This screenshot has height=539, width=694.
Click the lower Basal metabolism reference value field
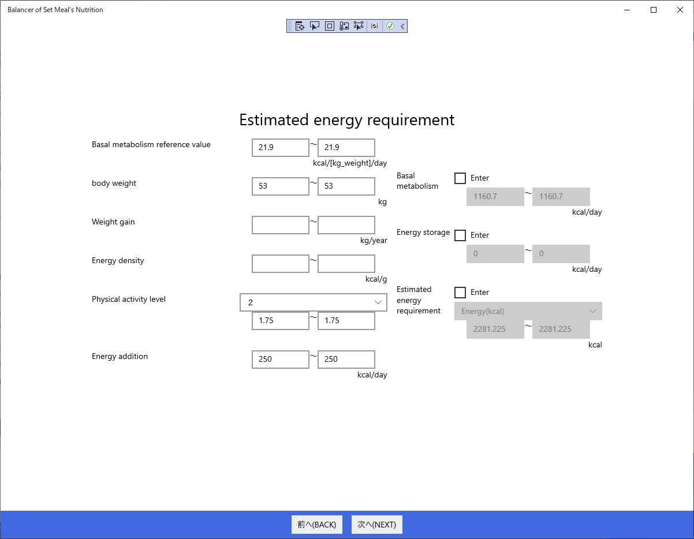point(281,148)
